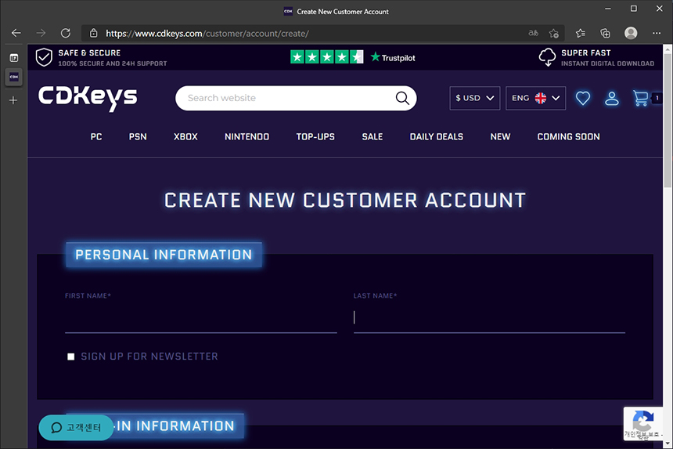Open the PC menu
This screenshot has width=673, height=449.
click(96, 136)
